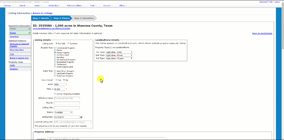
Task: Check Ranches property type
Action: pyautogui.click(x=55, y=57)
